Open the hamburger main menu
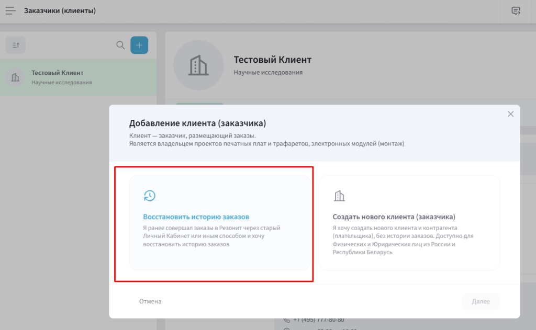 11,10
